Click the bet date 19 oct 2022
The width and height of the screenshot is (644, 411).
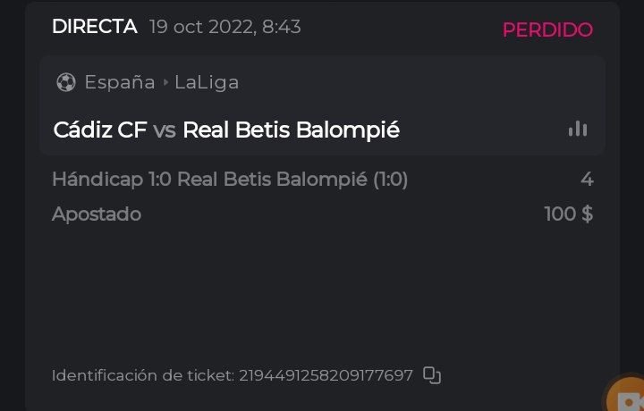(201, 28)
